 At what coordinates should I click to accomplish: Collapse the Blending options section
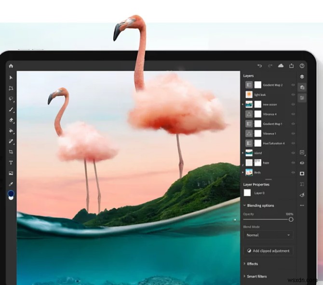pyautogui.click(x=244, y=205)
